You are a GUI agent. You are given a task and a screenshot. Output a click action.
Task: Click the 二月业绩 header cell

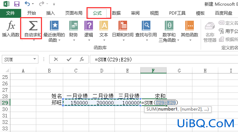[102, 96]
